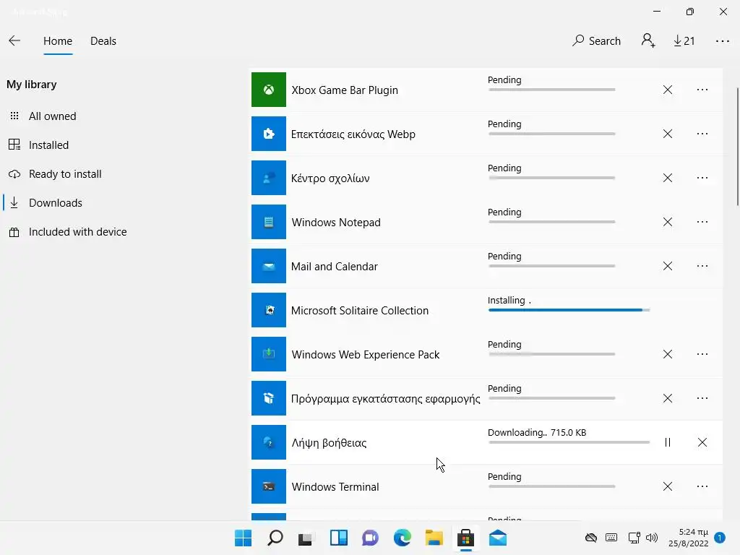Open the See more menu in header

[x=723, y=41]
